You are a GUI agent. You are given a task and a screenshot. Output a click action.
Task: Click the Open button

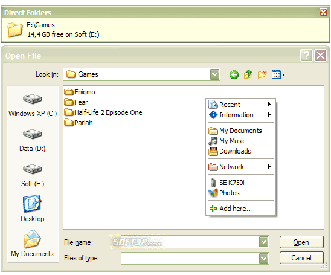click(x=301, y=242)
